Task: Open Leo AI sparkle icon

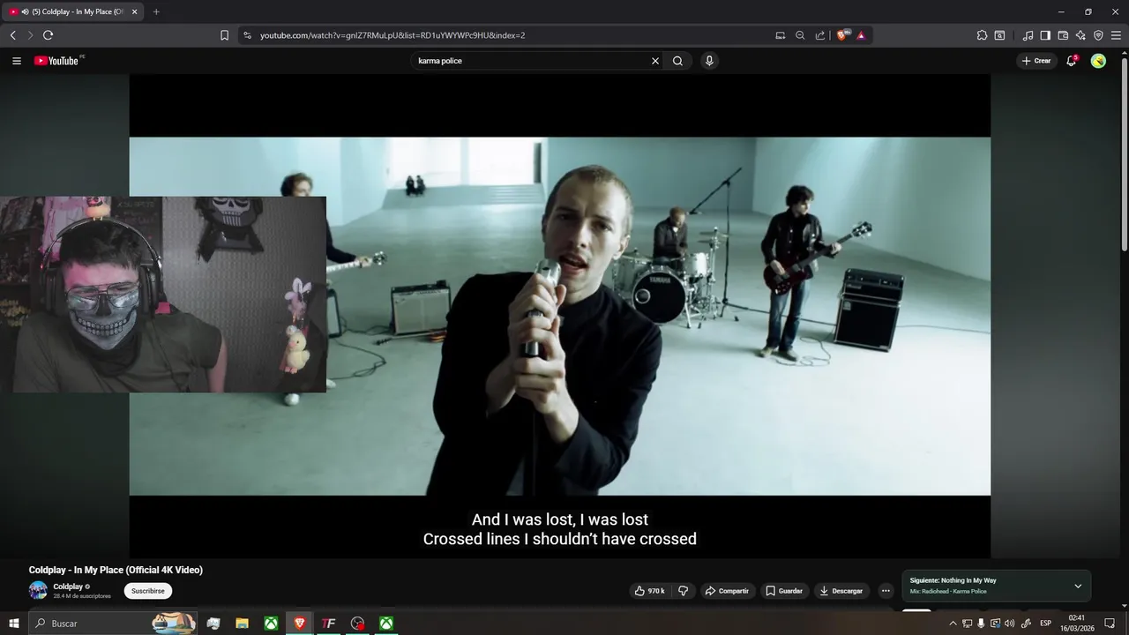Action: point(1080,35)
